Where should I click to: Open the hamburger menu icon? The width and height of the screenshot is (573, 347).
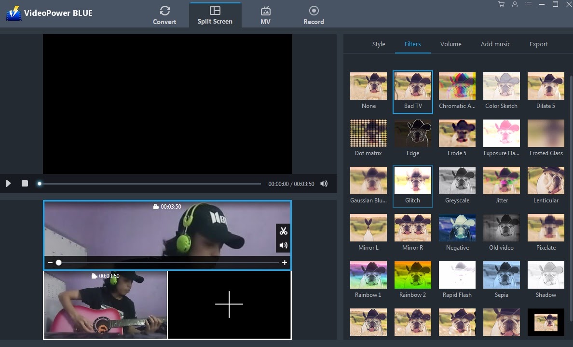pyautogui.click(x=528, y=4)
